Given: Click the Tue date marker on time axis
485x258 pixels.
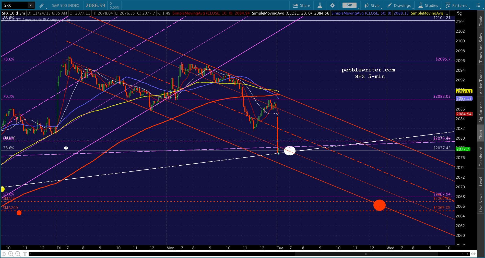Looking at the screenshot, I should click(280, 248).
